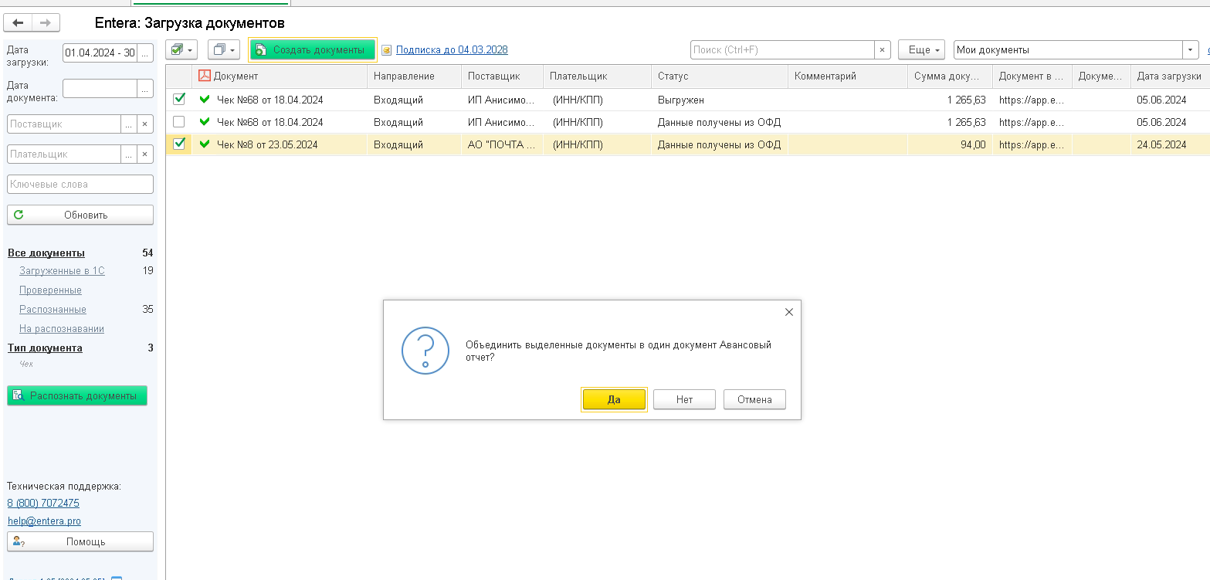Open Помощь button
This screenshot has height=580, width=1210.
click(80, 541)
